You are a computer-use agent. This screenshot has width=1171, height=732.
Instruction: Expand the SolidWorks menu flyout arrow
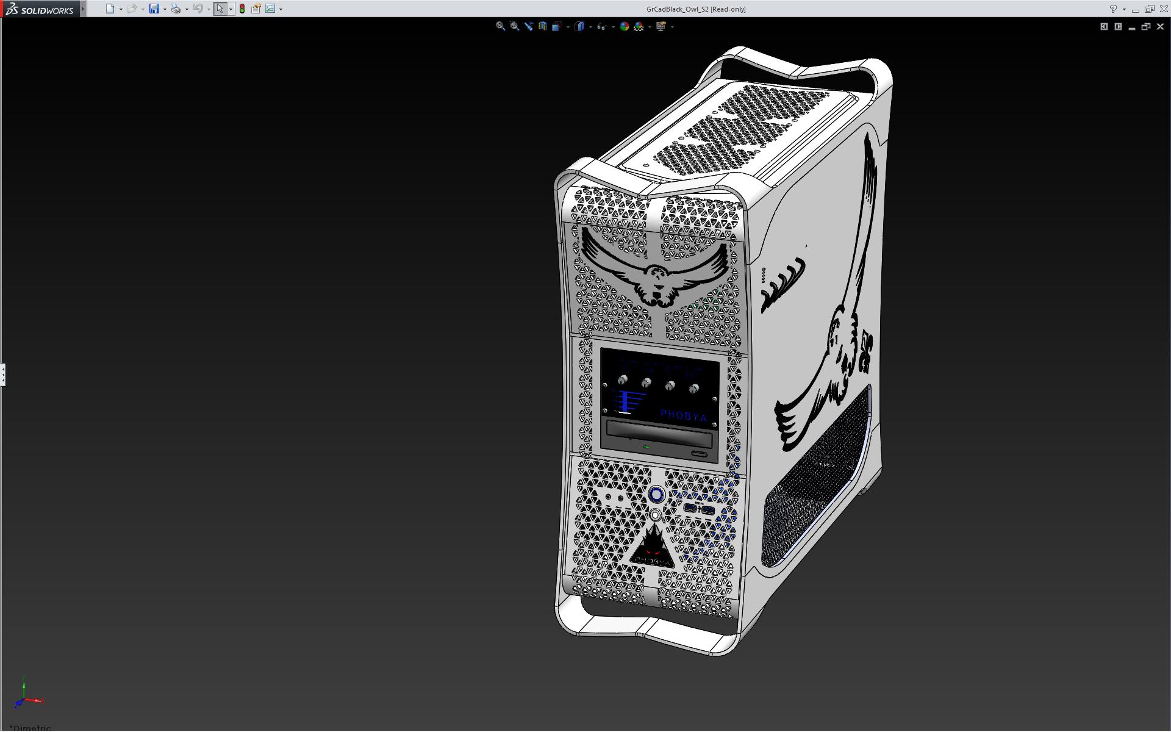tap(83, 9)
